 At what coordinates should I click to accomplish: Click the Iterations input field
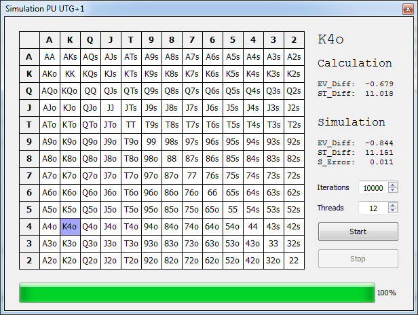coord(374,187)
